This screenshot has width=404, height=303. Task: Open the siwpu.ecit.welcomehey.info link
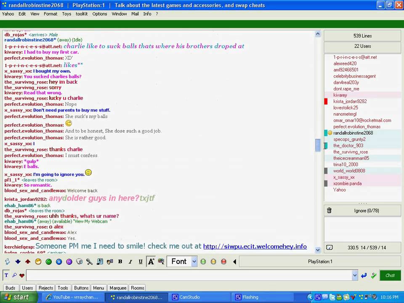(255, 247)
